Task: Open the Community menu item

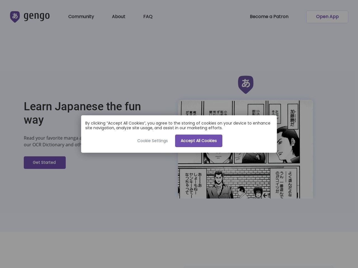Action: click(x=81, y=17)
